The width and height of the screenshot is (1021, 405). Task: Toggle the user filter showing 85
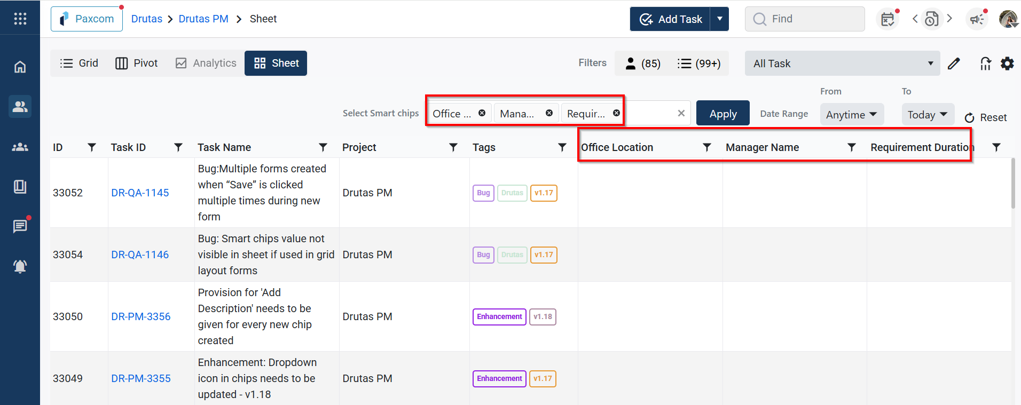pyautogui.click(x=643, y=63)
